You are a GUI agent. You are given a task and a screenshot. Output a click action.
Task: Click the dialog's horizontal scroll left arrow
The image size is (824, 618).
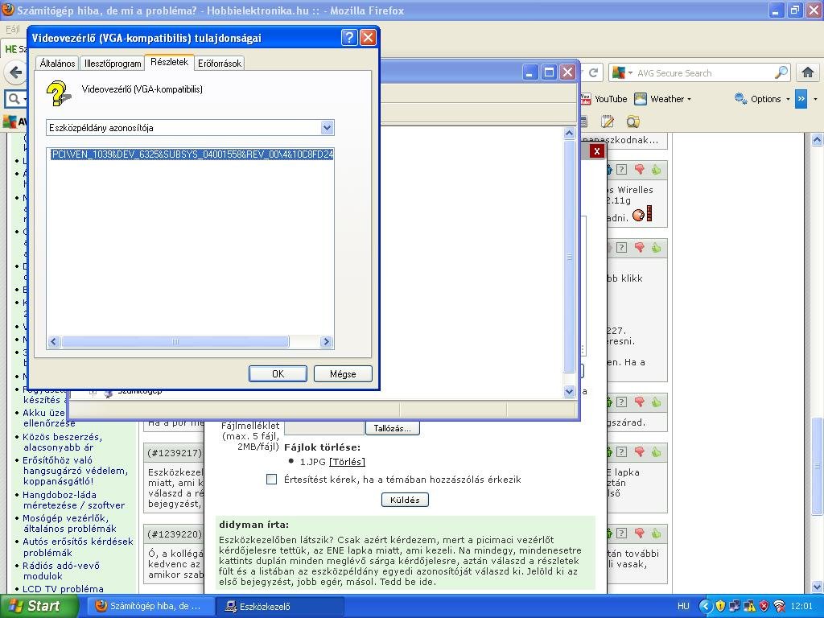click(x=54, y=341)
